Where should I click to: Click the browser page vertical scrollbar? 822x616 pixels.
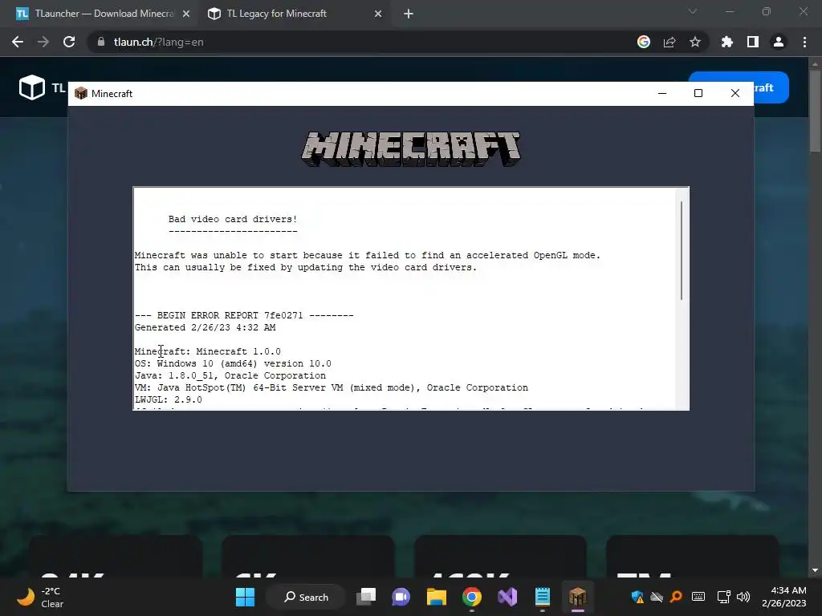point(815,111)
